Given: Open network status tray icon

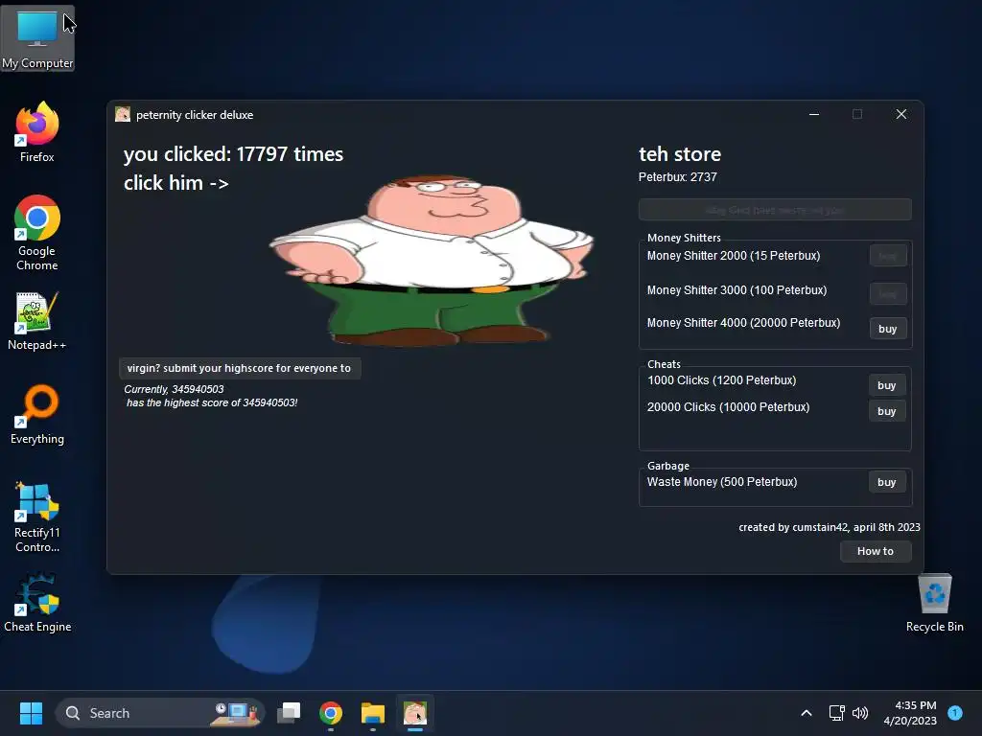Looking at the screenshot, I should point(836,713).
